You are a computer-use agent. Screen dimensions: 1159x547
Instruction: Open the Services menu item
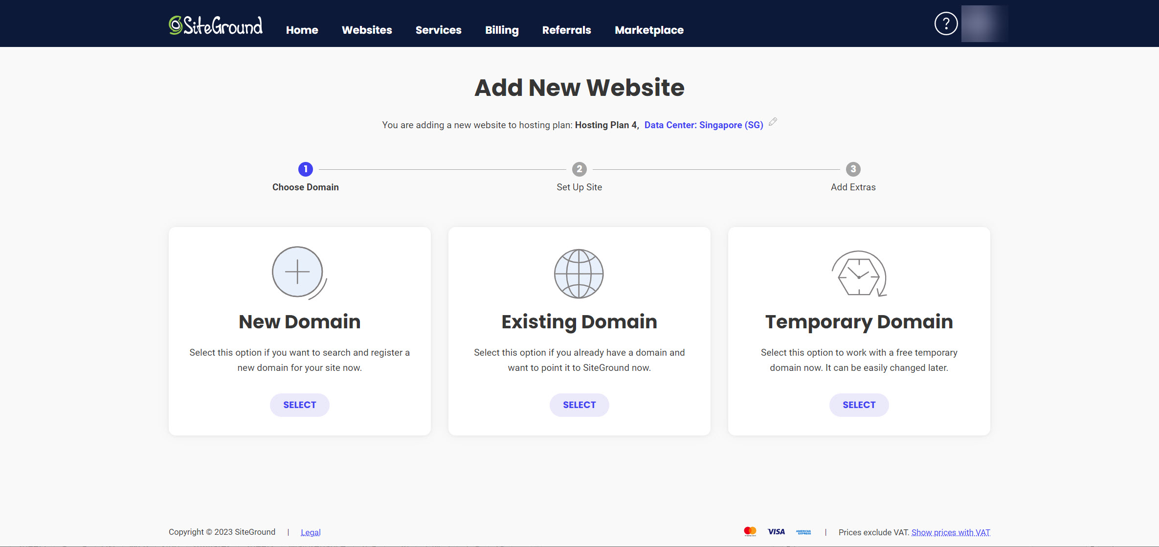coord(438,30)
